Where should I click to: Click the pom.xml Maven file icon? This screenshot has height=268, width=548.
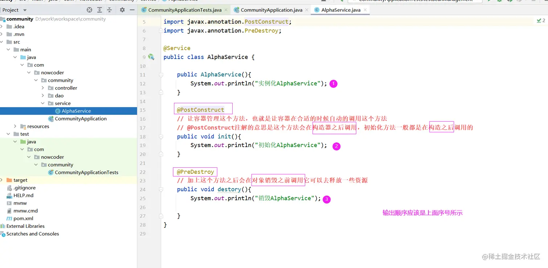click(9, 218)
